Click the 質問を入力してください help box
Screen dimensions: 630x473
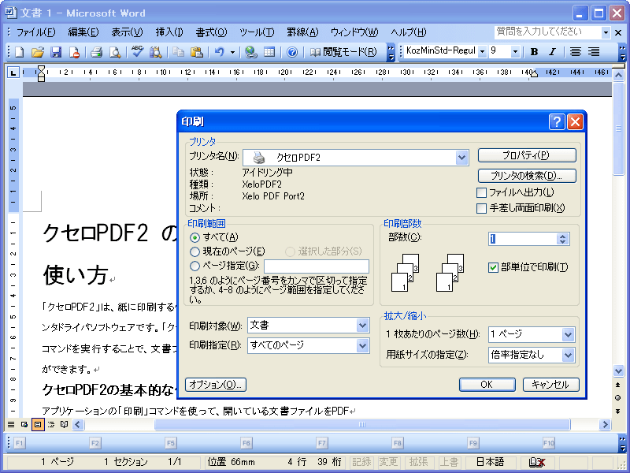point(547,32)
